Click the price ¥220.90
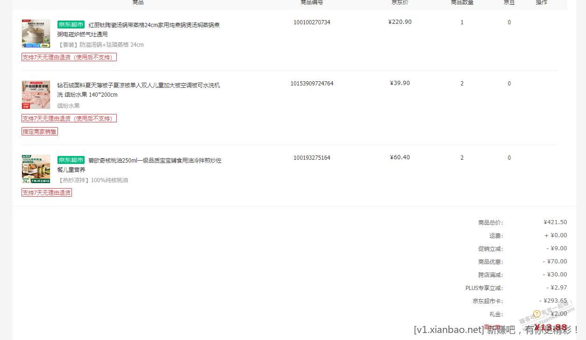 point(400,22)
